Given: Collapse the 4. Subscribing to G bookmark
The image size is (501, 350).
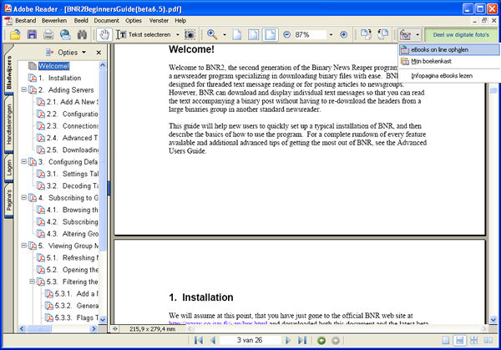Looking at the screenshot, I should [x=23, y=197].
